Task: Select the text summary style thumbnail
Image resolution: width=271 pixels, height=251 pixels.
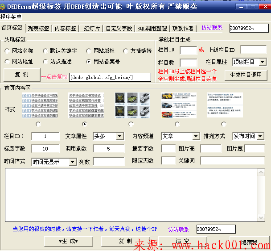Action: click(x=225, y=105)
